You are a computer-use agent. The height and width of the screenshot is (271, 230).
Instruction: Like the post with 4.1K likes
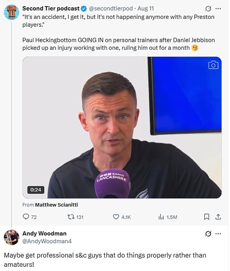click(x=116, y=217)
